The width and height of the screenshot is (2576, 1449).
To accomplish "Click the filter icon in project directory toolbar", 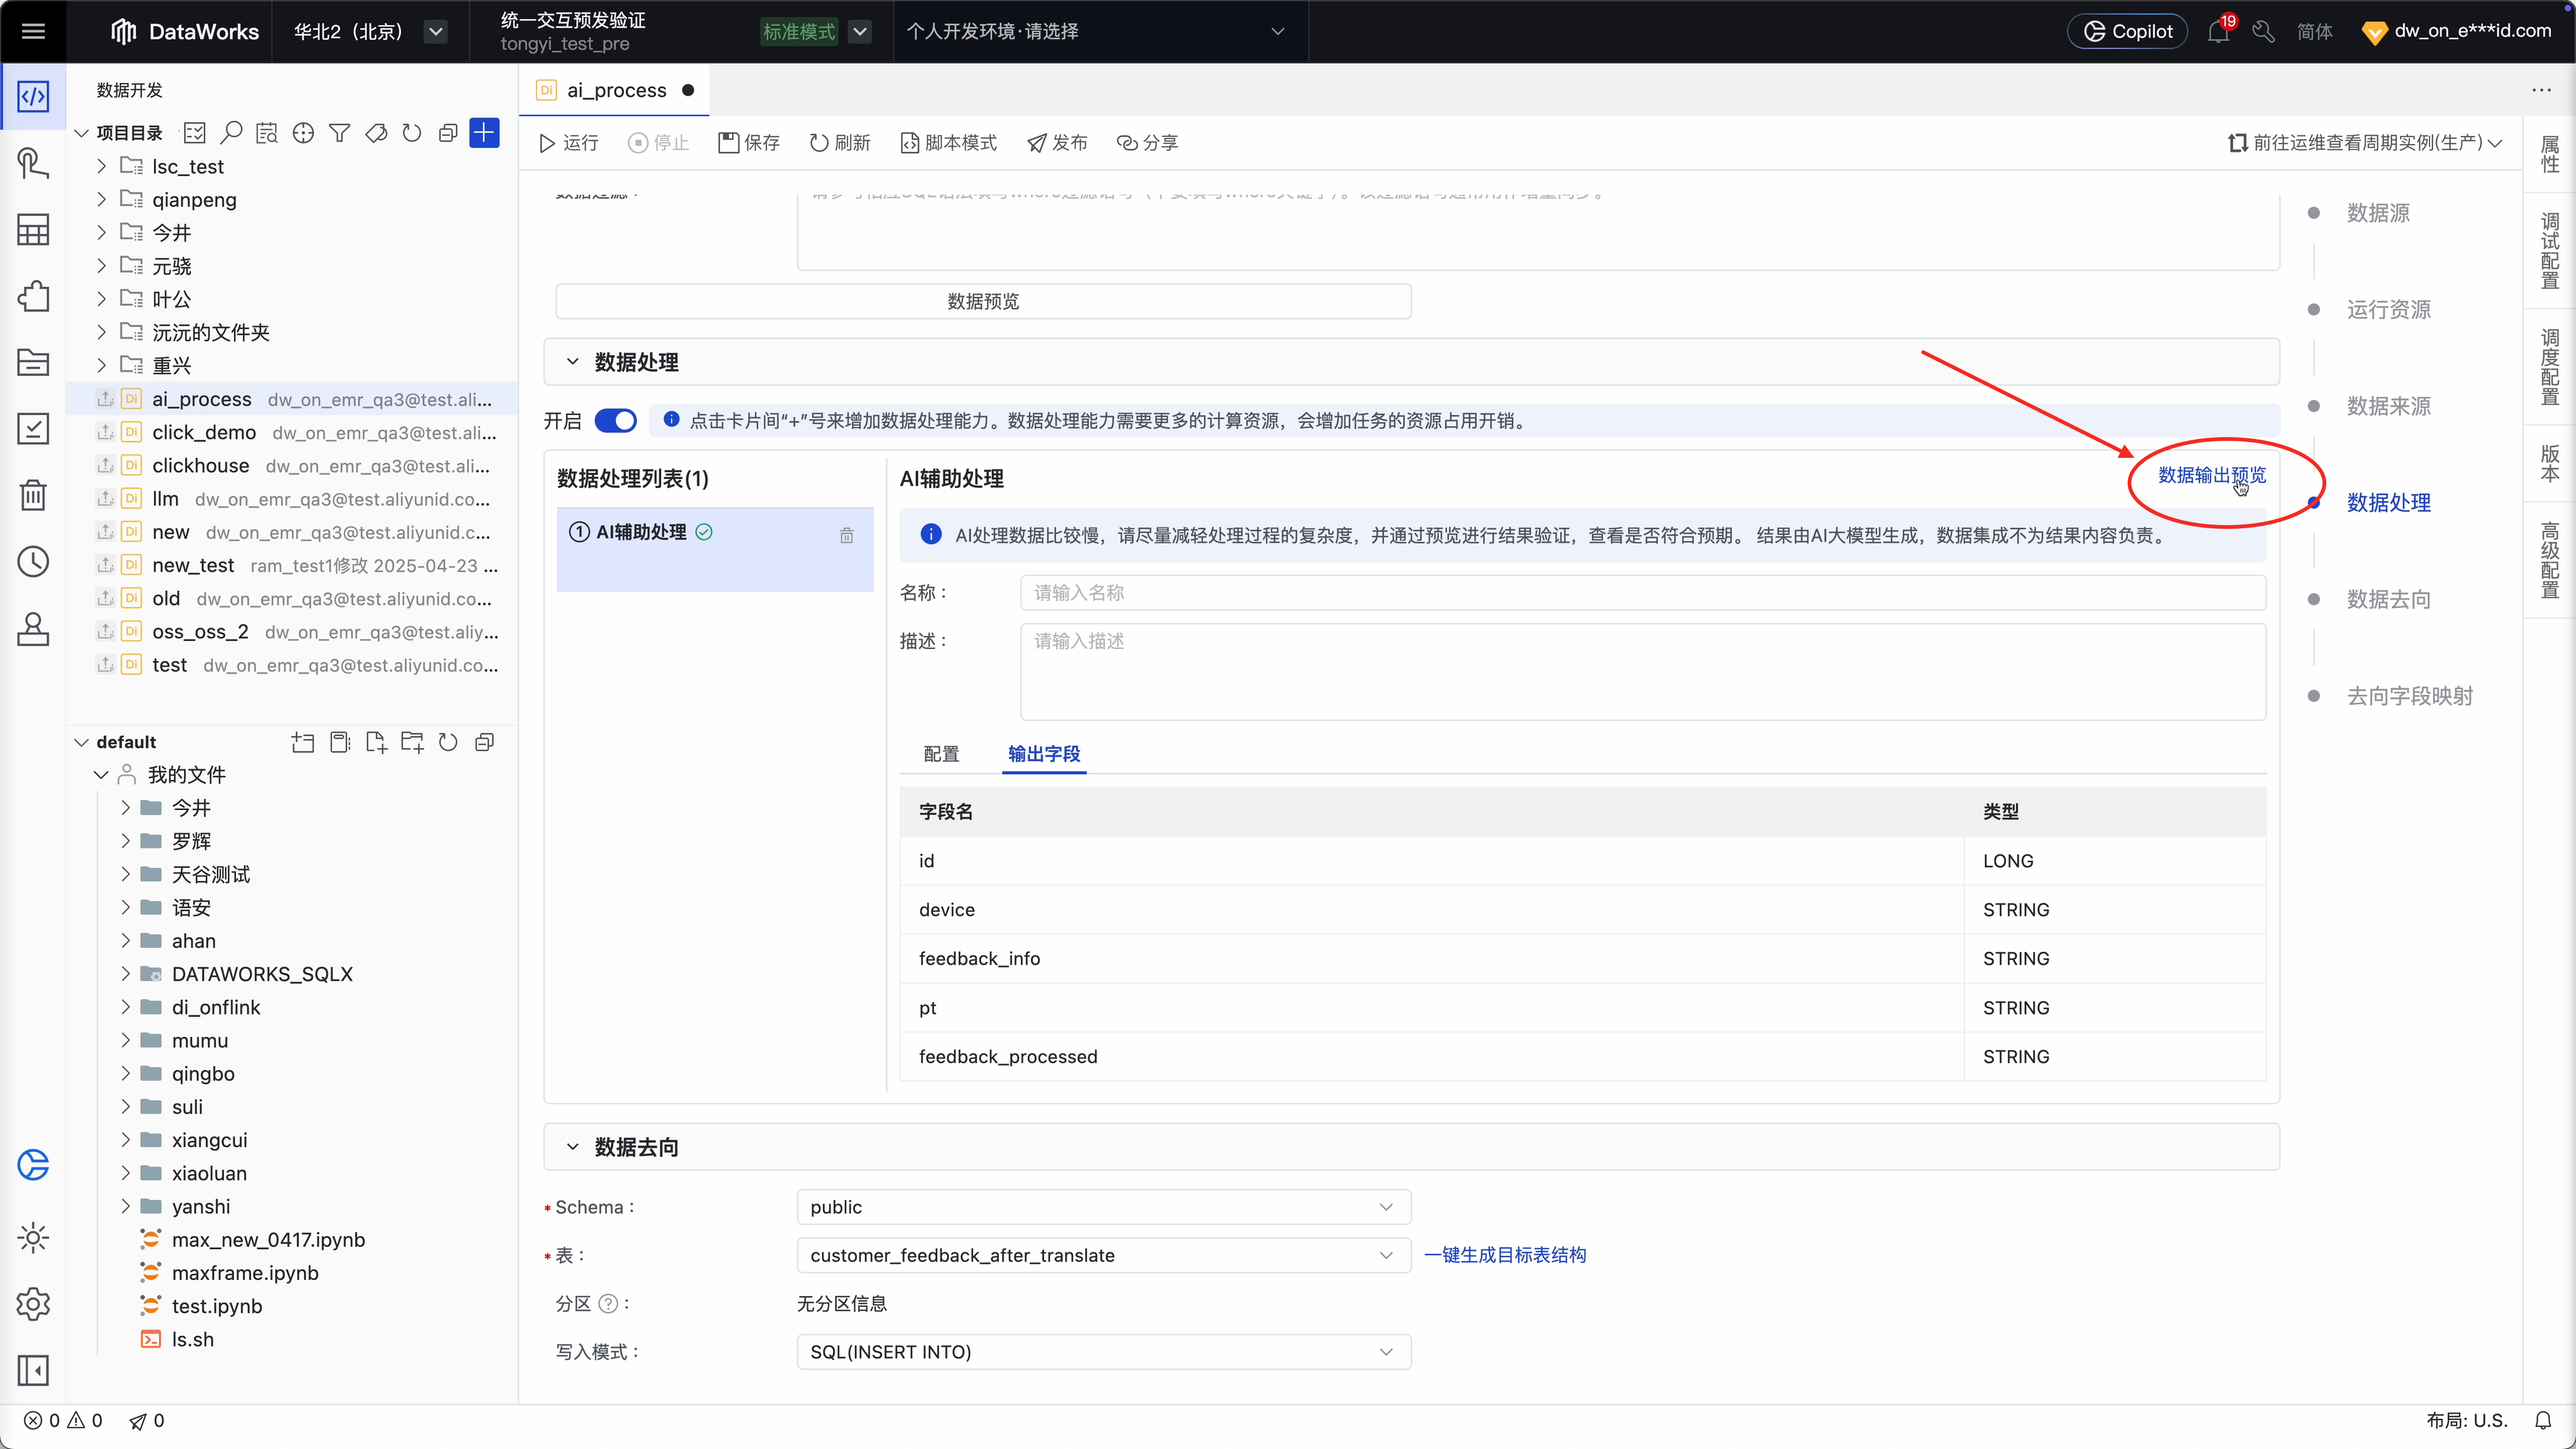I will coord(339,132).
